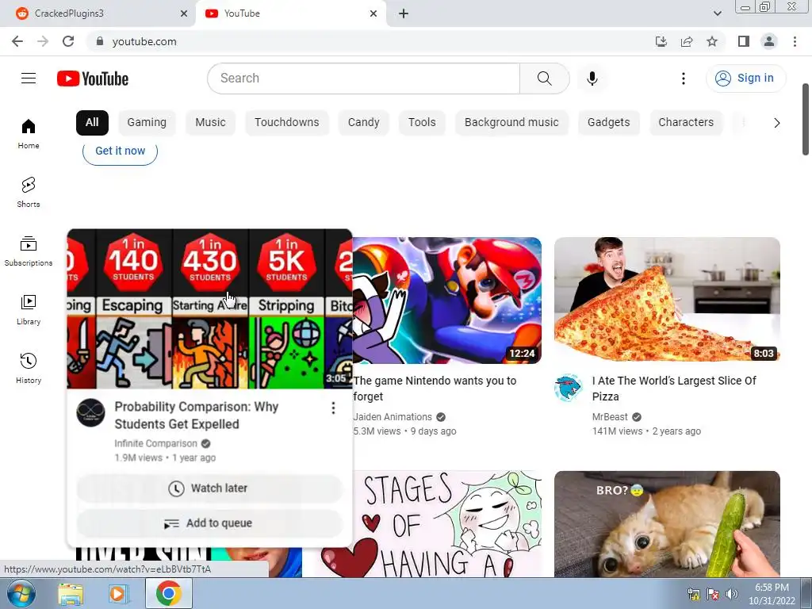812x609 pixels.
Task: Open the Windows Start button
Action: [21, 593]
